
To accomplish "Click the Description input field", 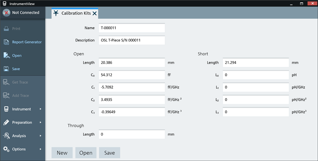I will click(x=132, y=40).
